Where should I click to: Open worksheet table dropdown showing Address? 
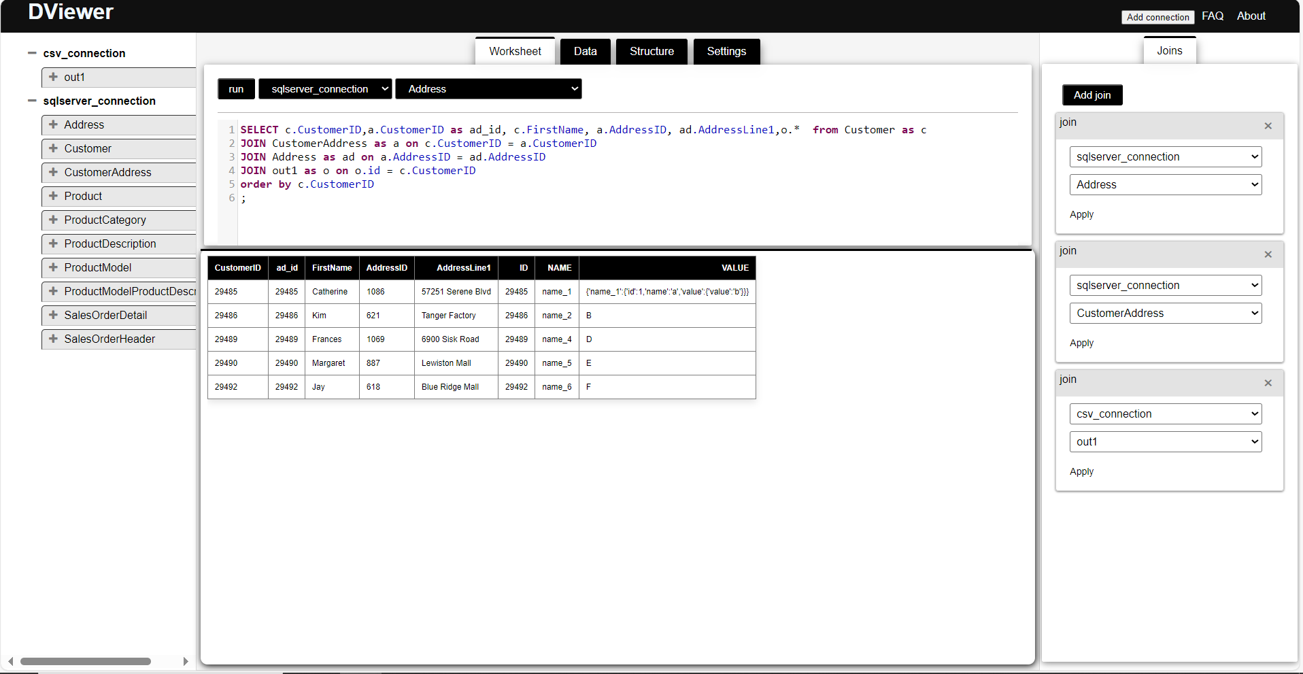tap(488, 89)
